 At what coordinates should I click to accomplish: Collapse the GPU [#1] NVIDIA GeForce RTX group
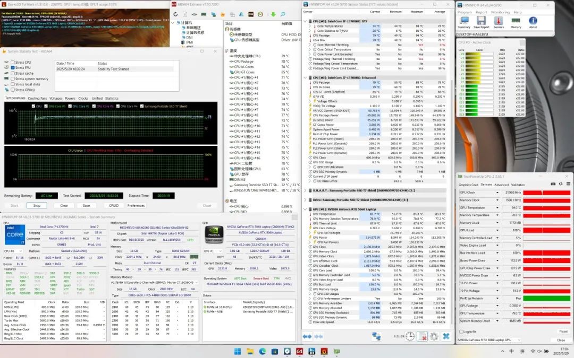pos(305,209)
